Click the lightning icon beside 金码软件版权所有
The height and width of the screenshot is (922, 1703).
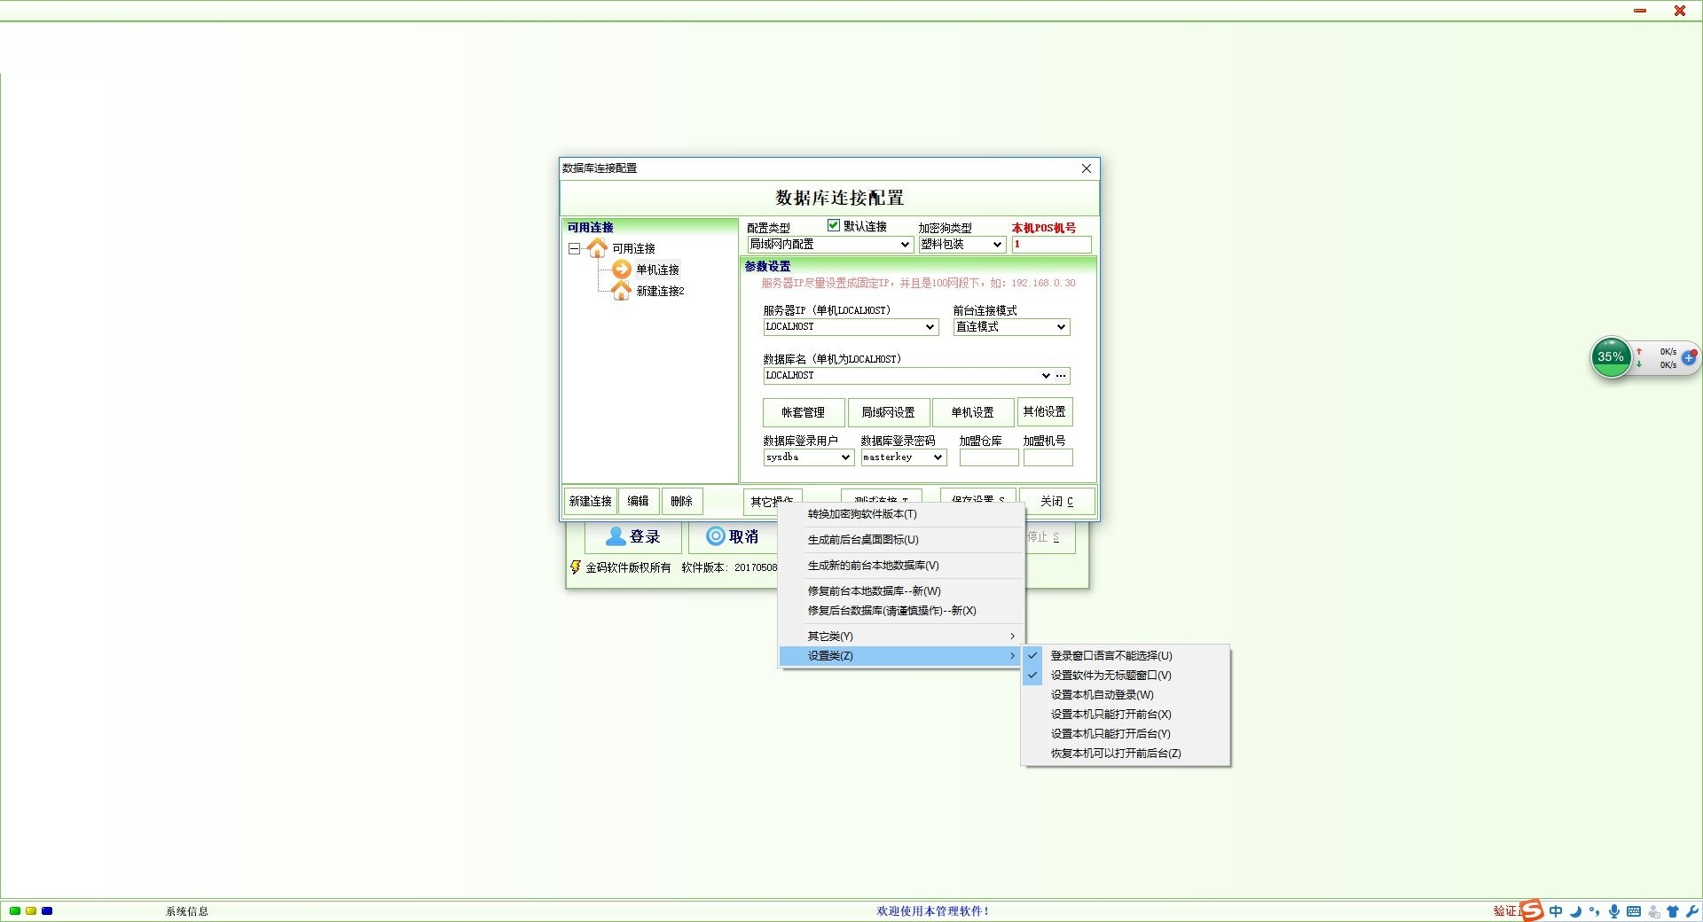[575, 567]
